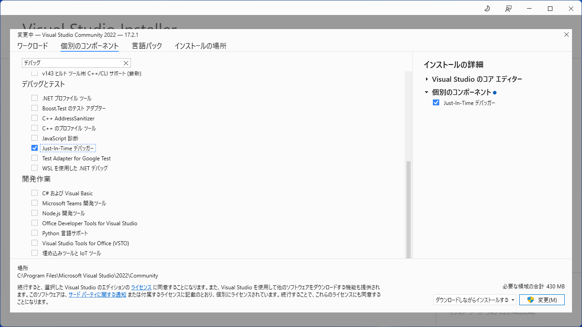The width and height of the screenshot is (582, 327).
Task: Clear the デバッグ search with X icon
Action: click(126, 63)
